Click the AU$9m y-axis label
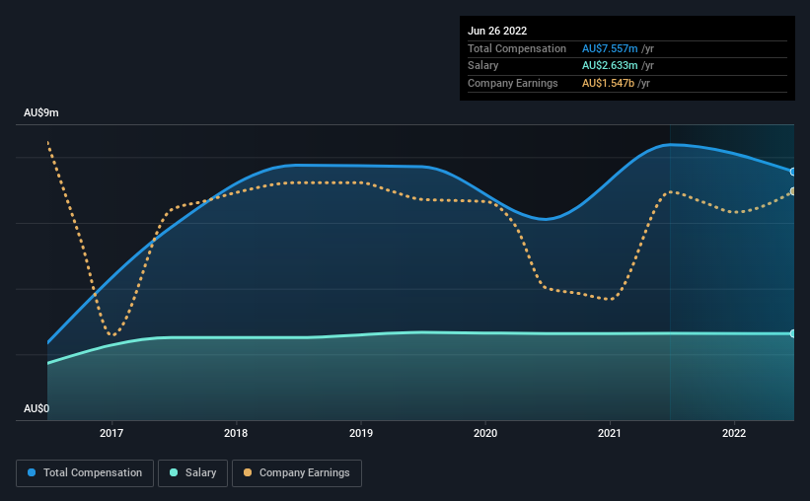 41,113
